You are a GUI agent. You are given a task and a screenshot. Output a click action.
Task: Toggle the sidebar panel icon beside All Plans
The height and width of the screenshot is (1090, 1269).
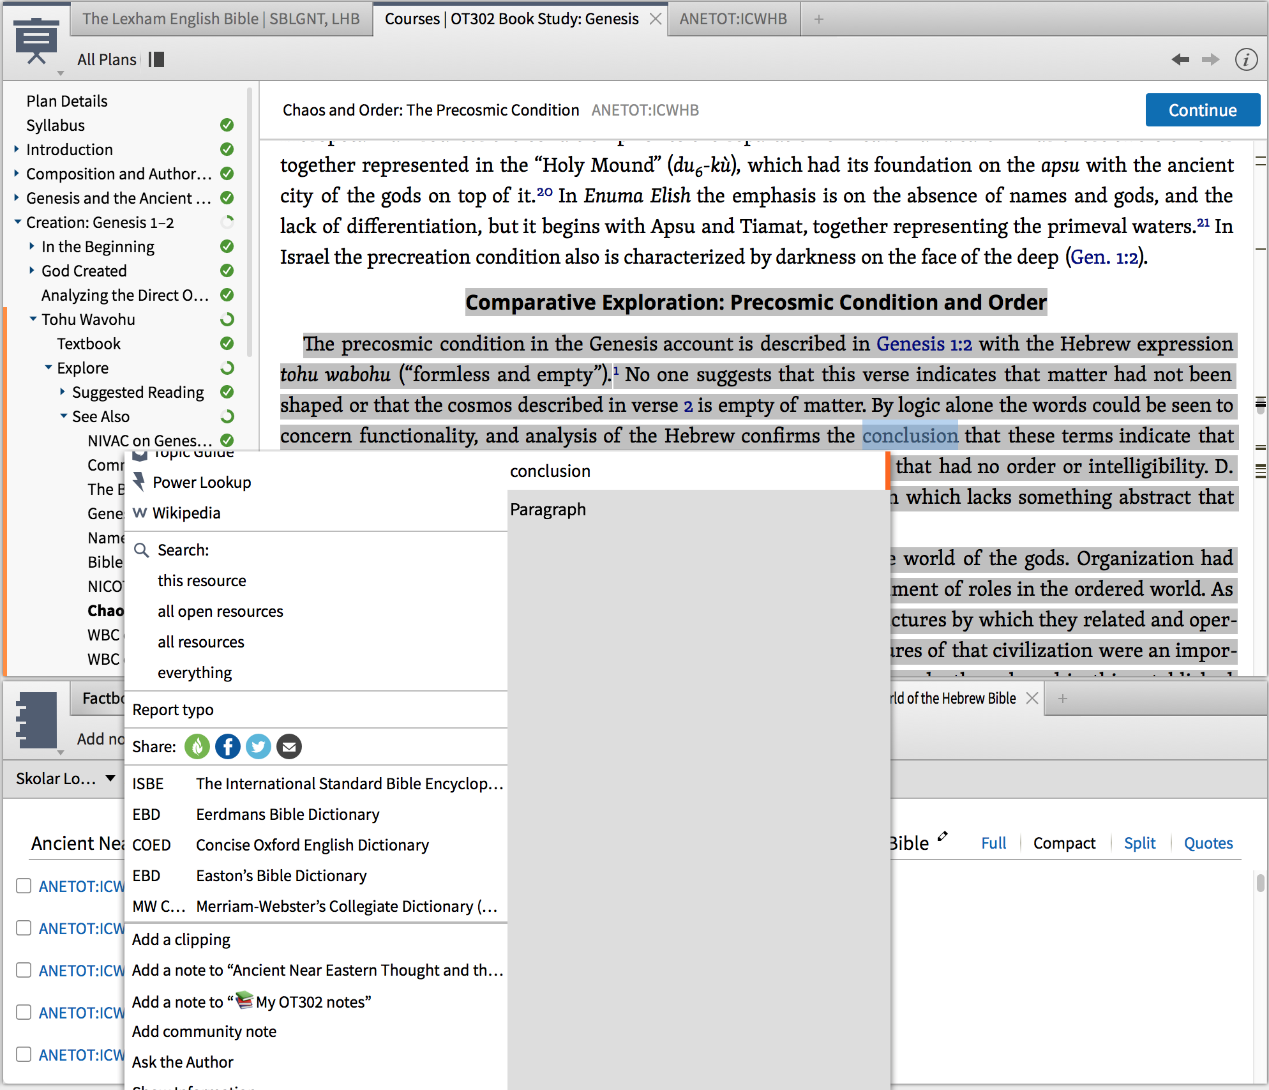(x=156, y=59)
